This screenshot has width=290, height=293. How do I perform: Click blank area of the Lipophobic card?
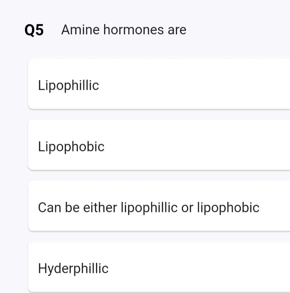coord(196,145)
